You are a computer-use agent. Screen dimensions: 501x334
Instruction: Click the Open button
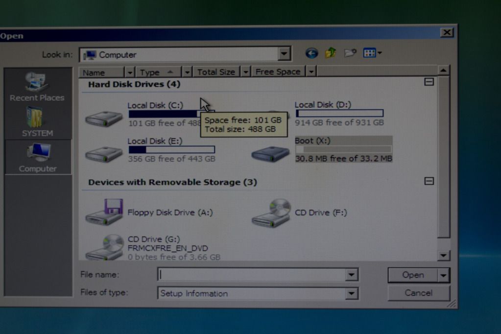tap(413, 275)
